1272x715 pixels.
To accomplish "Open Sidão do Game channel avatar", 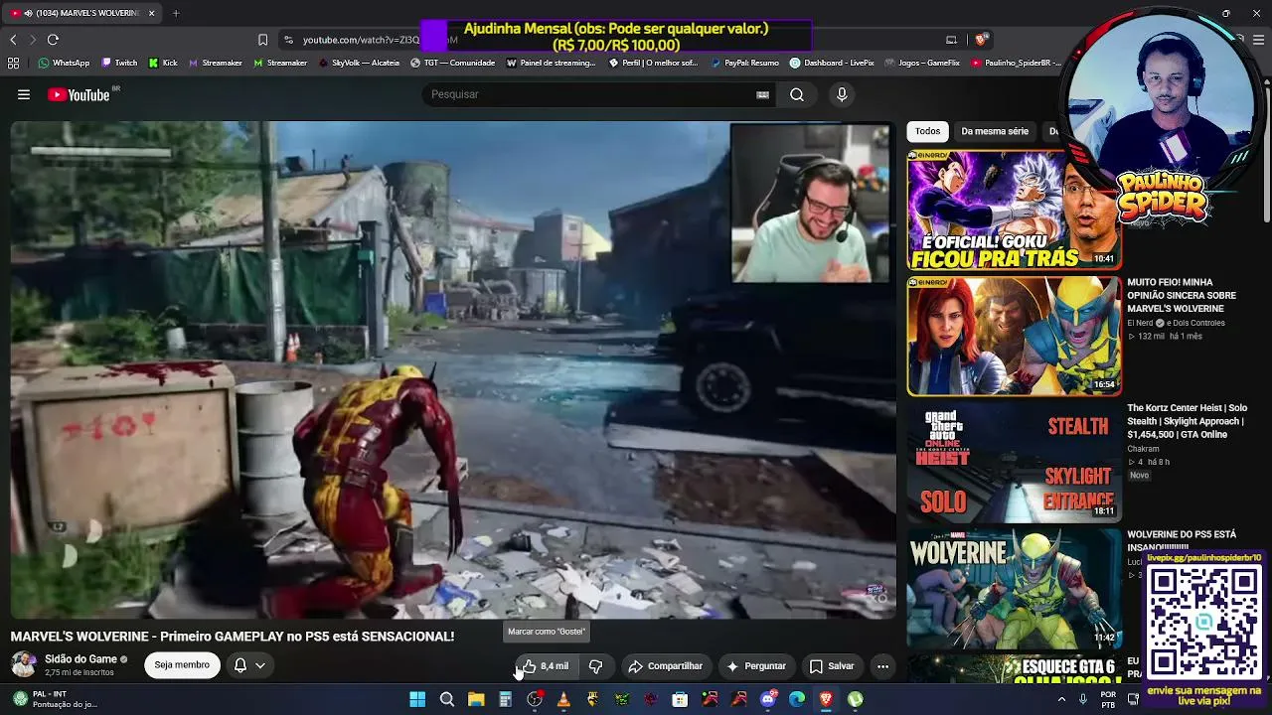I will click(x=24, y=664).
